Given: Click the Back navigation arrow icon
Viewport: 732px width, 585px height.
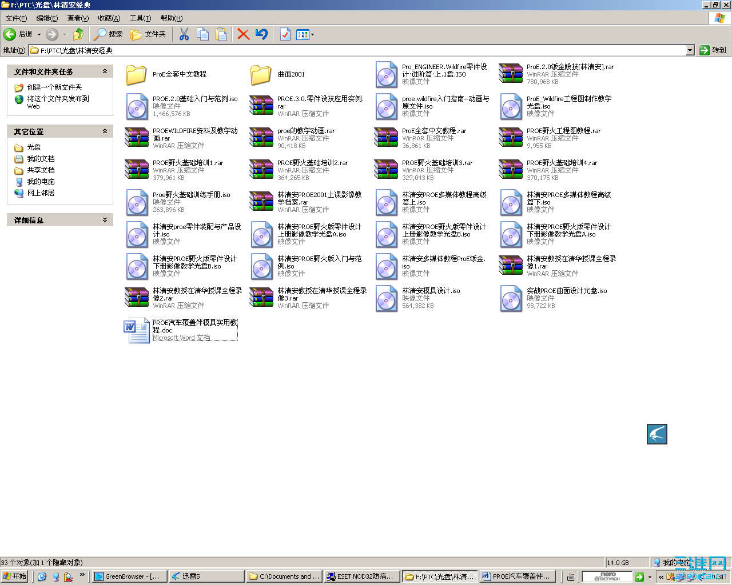Looking at the screenshot, I should coord(10,34).
